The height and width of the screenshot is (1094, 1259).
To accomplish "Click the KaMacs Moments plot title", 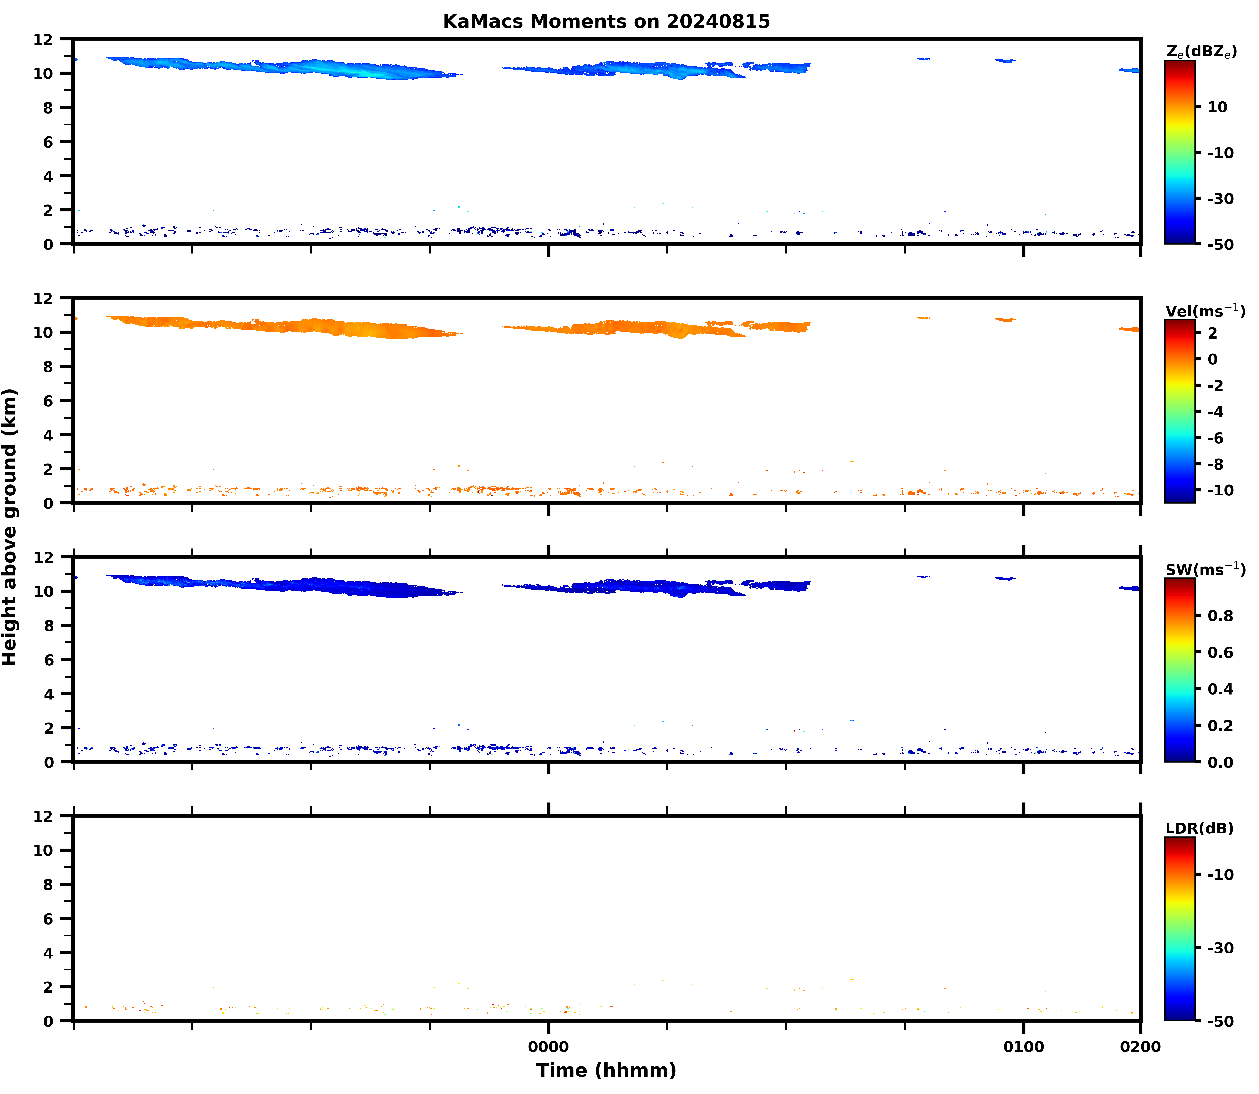I will tap(606, 21).
